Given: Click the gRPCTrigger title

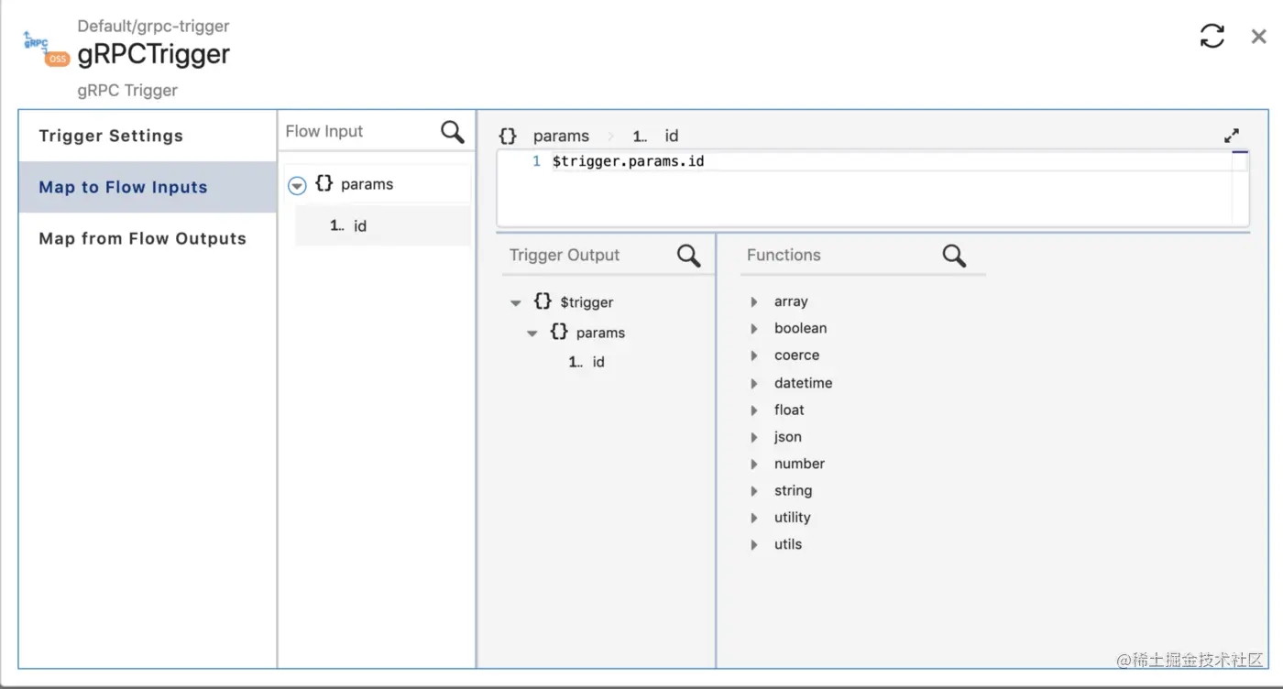Looking at the screenshot, I should point(153,55).
